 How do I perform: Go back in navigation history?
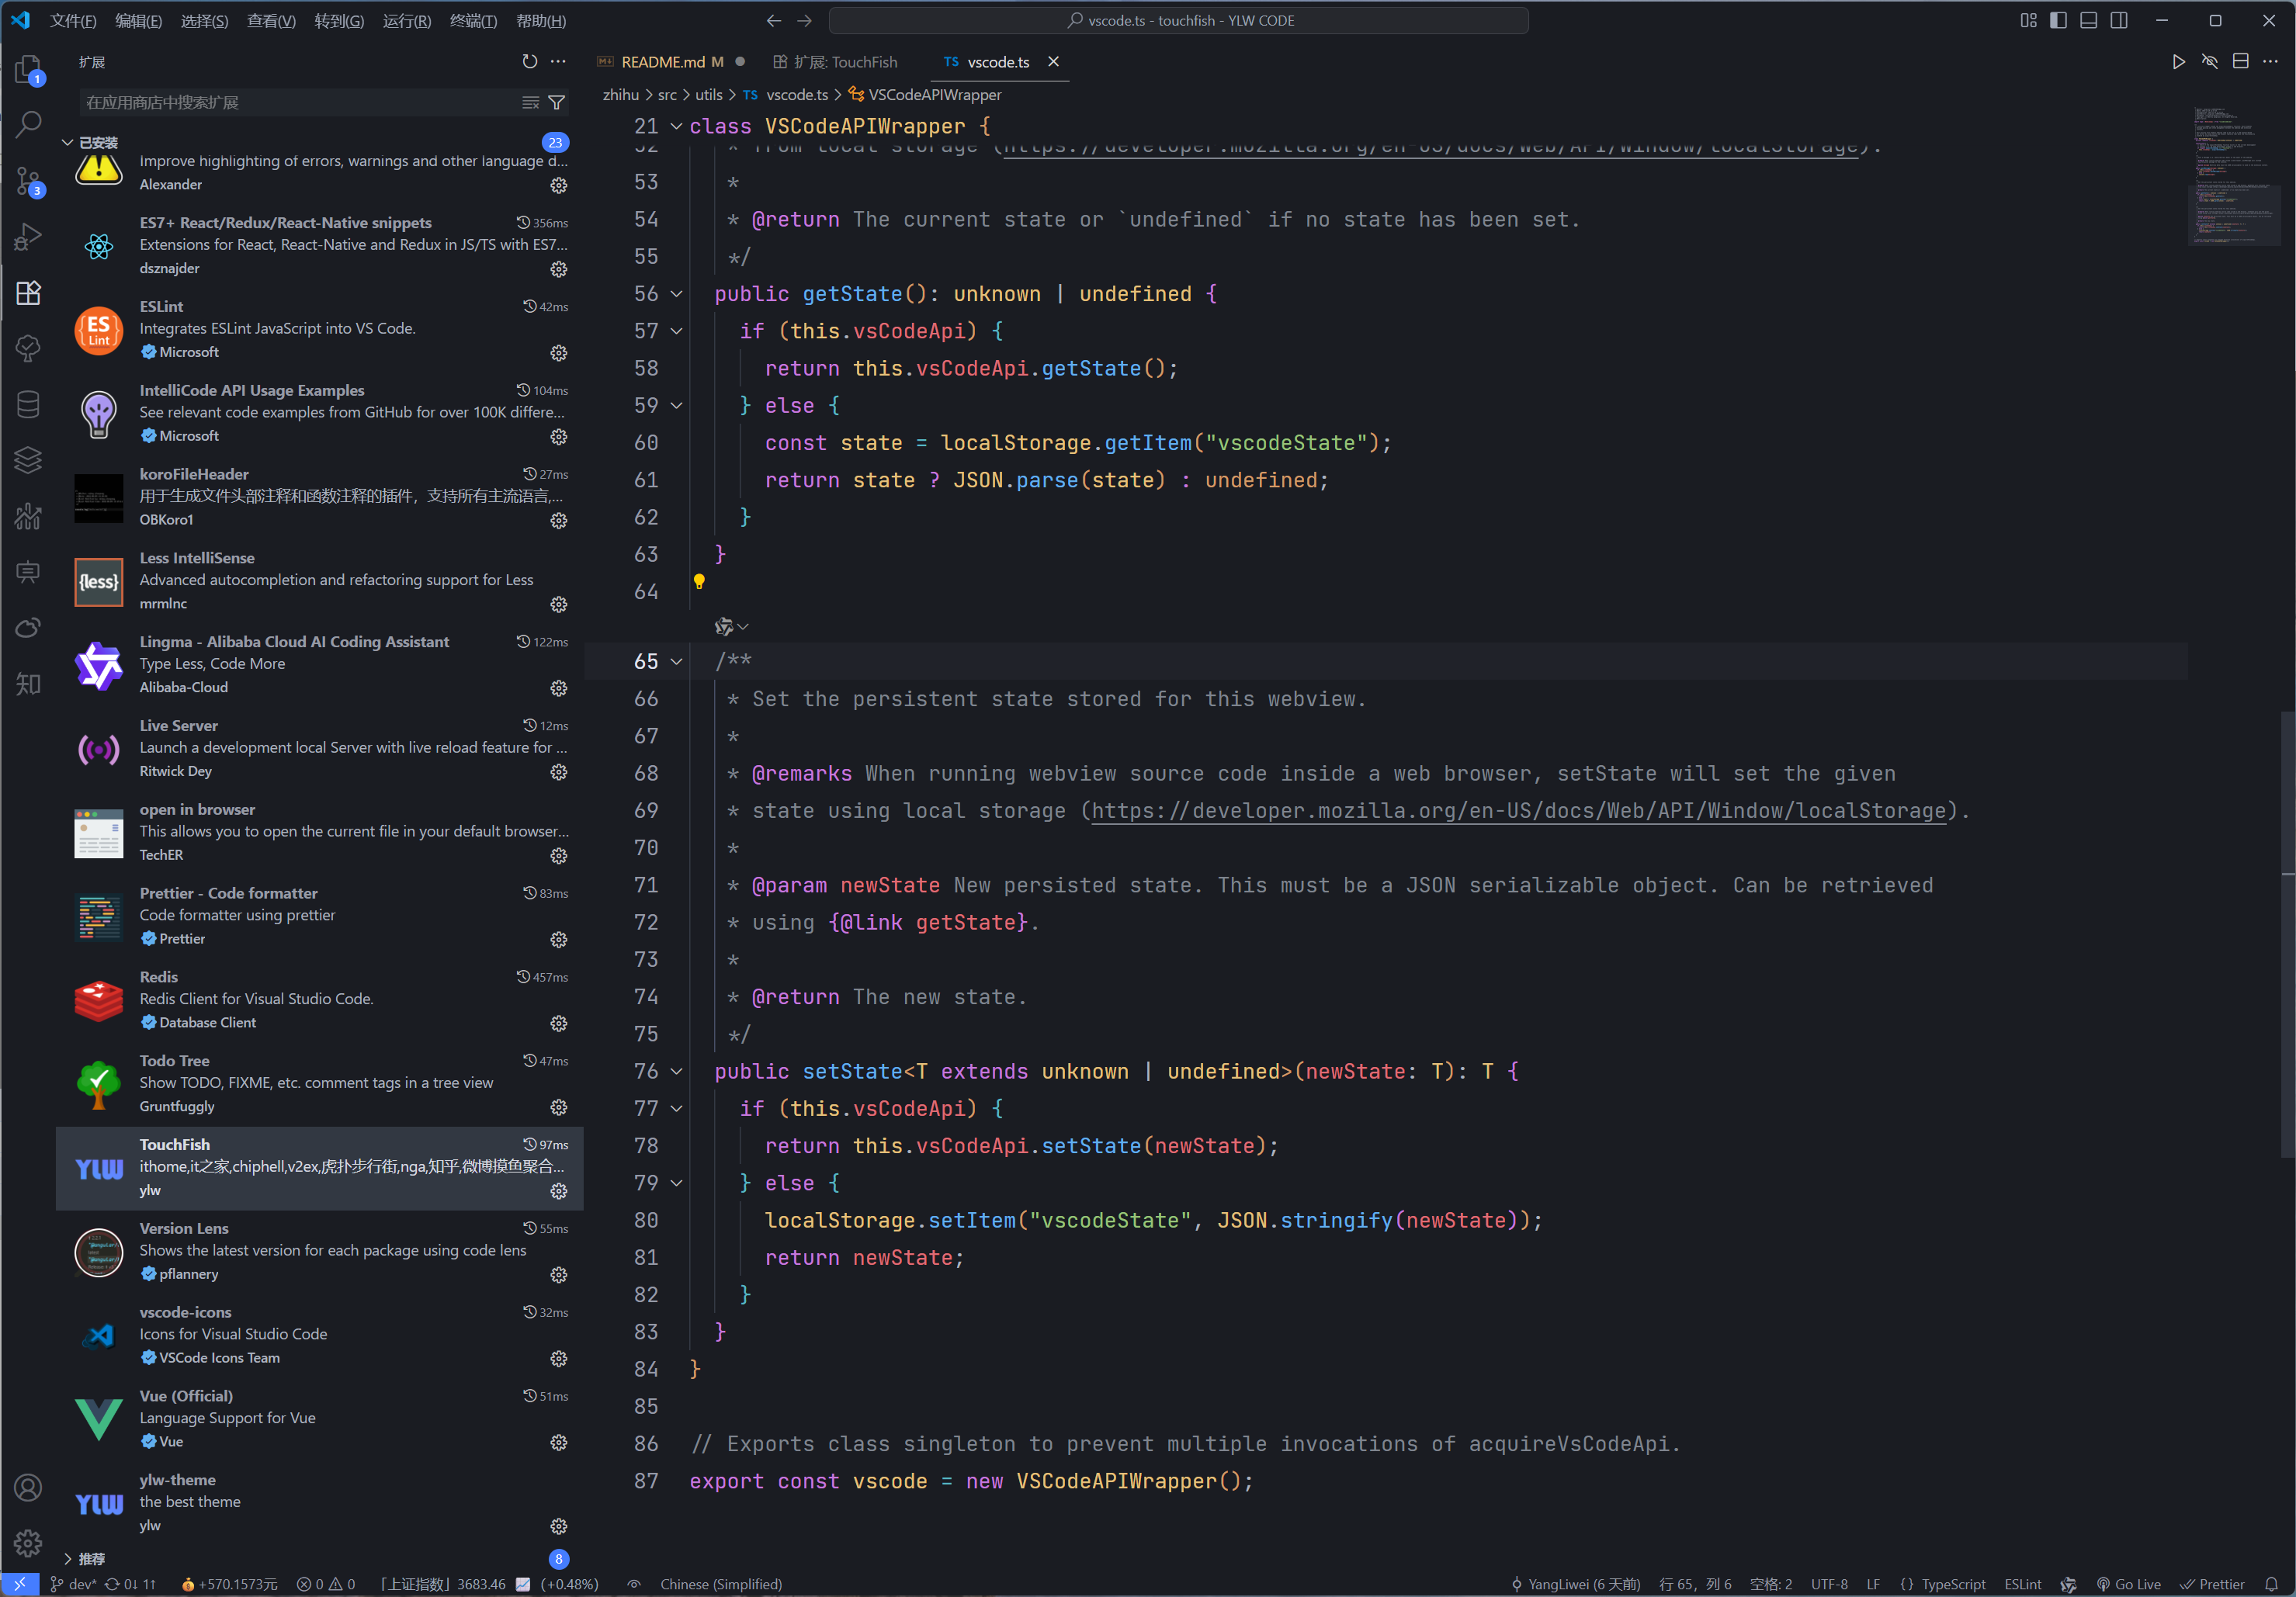click(773, 20)
